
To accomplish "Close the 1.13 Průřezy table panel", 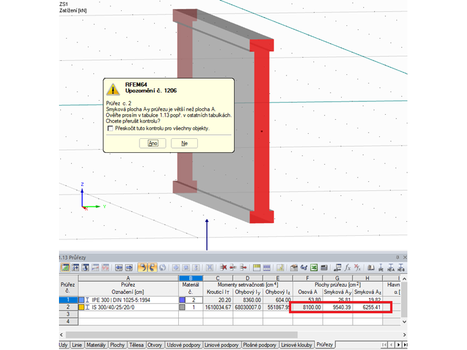I will point(405,257).
